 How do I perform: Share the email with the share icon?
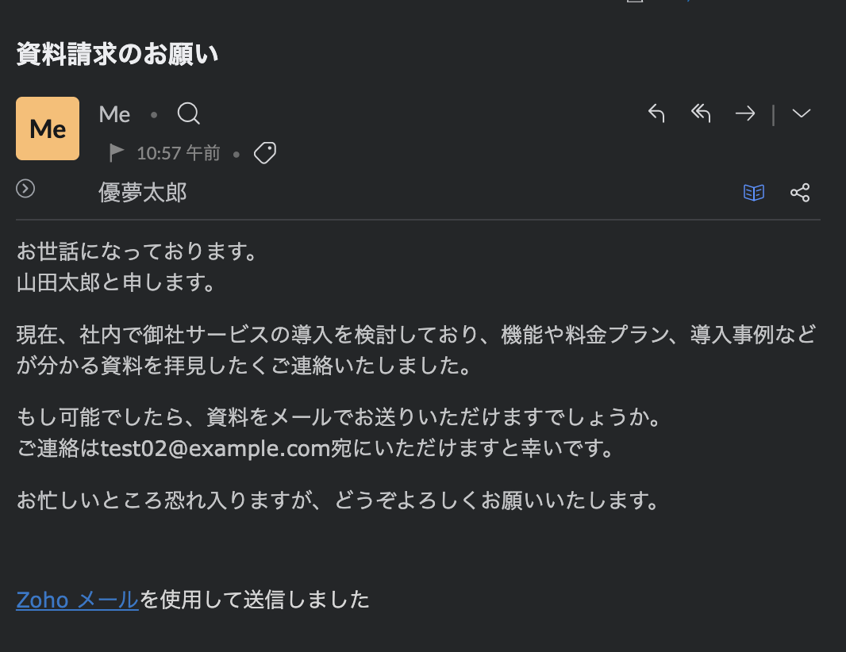(800, 193)
